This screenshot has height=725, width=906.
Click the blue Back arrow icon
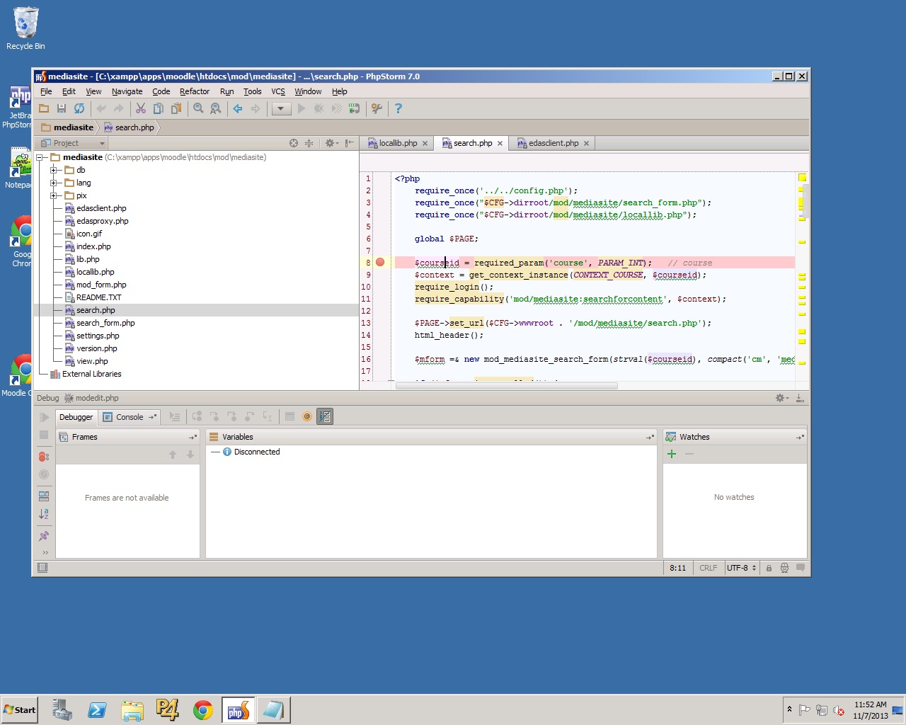point(238,108)
